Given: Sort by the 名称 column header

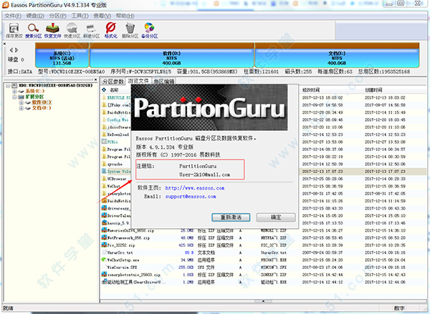Looking at the screenshot, I should click(114, 90).
